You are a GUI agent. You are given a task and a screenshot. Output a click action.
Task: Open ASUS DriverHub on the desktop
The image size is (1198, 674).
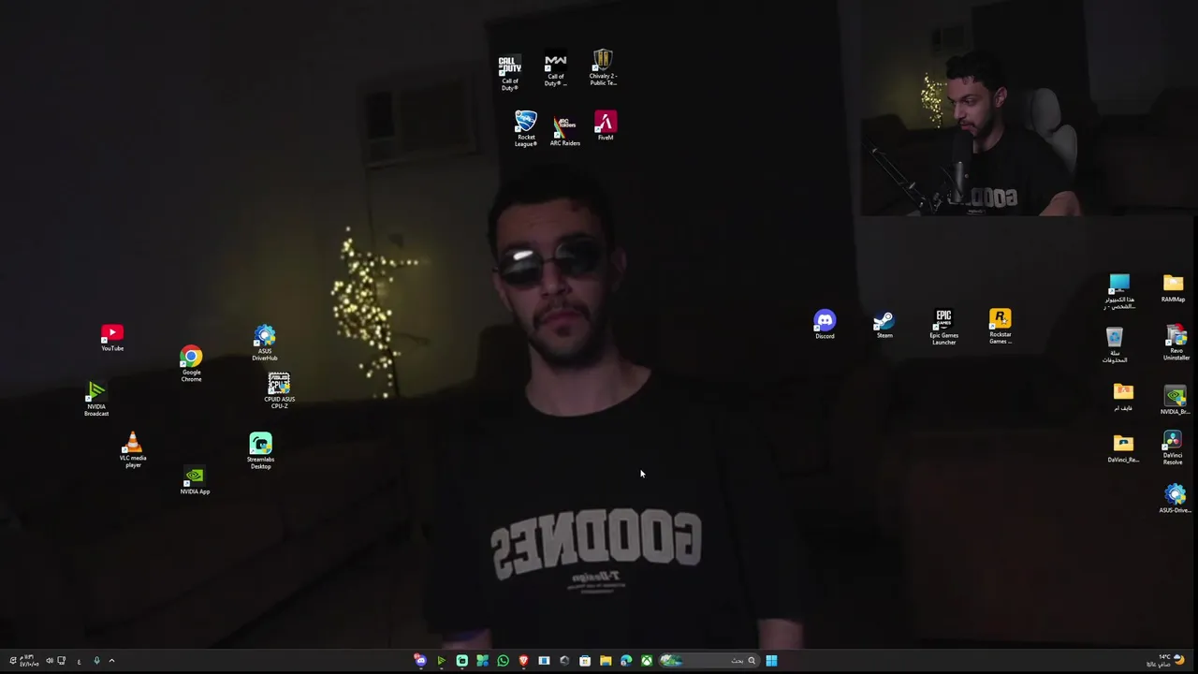[x=265, y=344]
